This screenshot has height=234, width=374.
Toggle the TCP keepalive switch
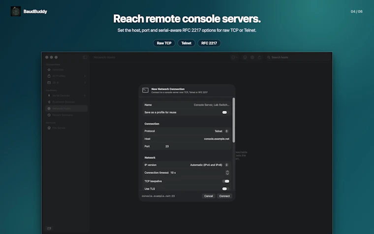226,181
